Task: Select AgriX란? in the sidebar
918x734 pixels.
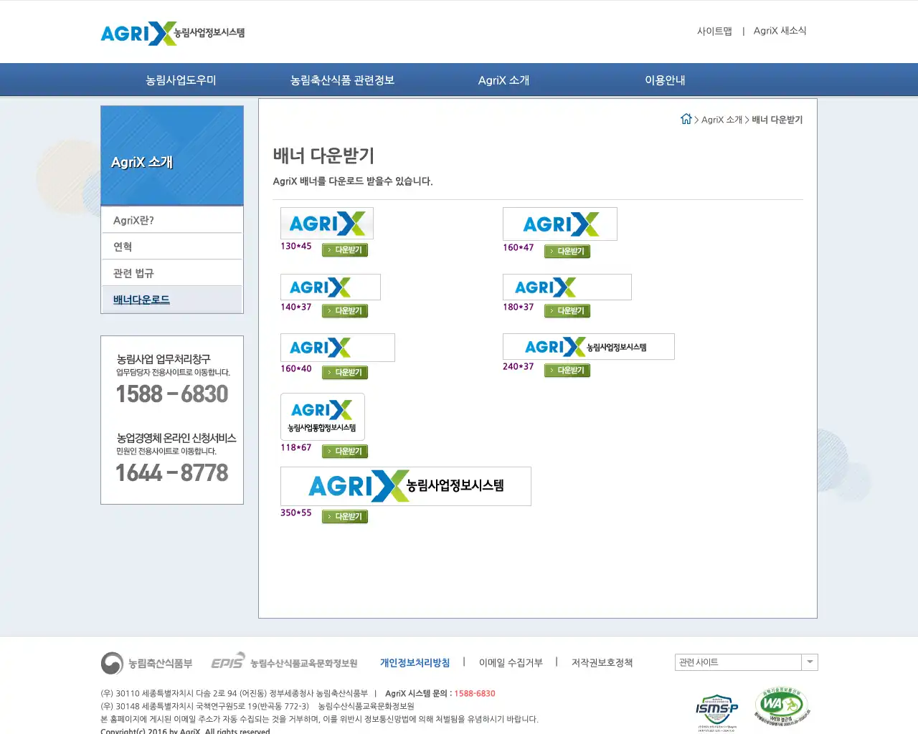Action: click(x=133, y=219)
